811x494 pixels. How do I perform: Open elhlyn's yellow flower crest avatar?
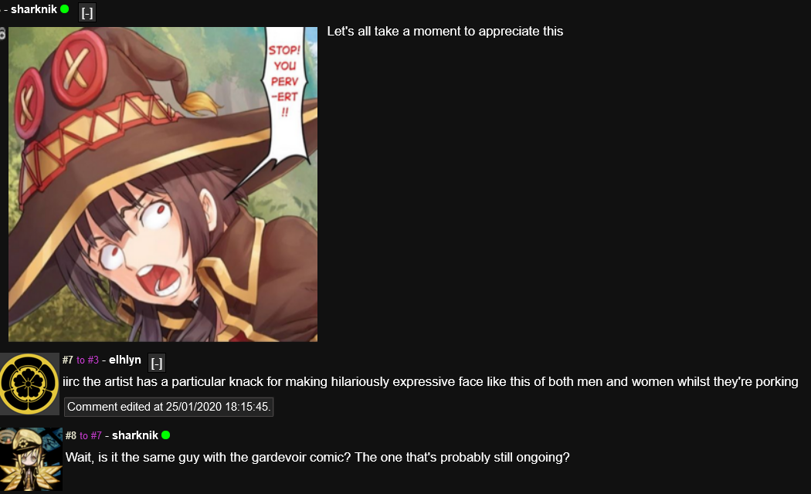tap(29, 384)
